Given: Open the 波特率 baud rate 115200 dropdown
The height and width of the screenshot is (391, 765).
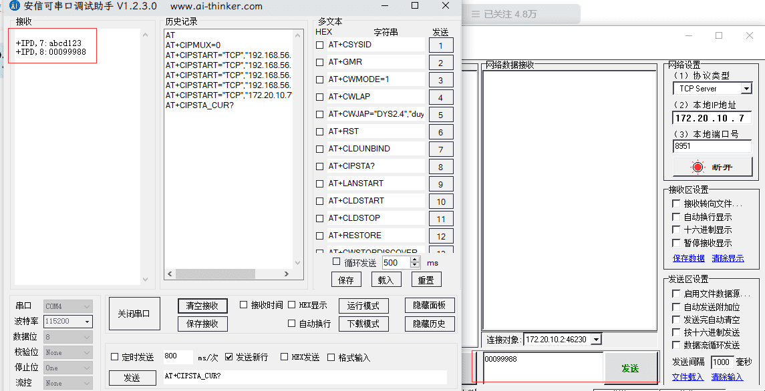Looking at the screenshot, I should pyautogui.click(x=87, y=322).
